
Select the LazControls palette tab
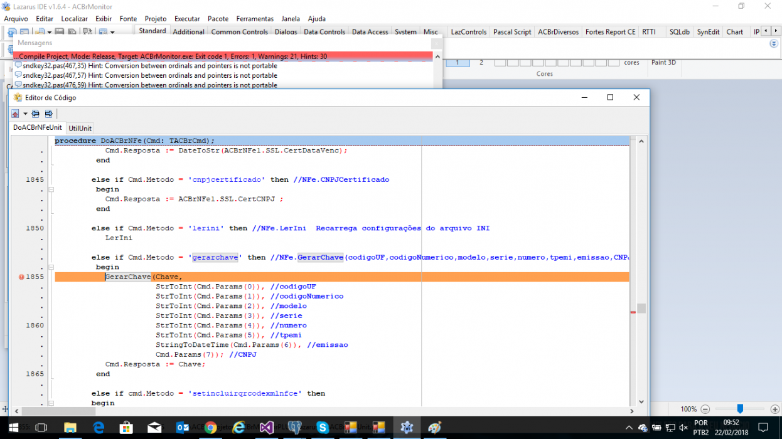point(469,32)
